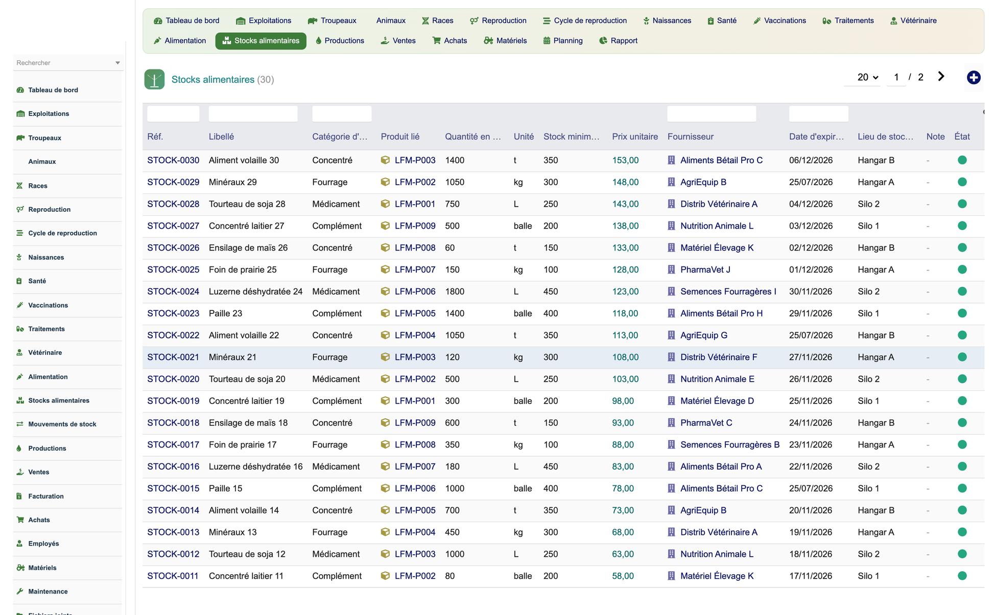Click the Date d'expiration filter field
The image size is (994, 615).
(x=818, y=114)
